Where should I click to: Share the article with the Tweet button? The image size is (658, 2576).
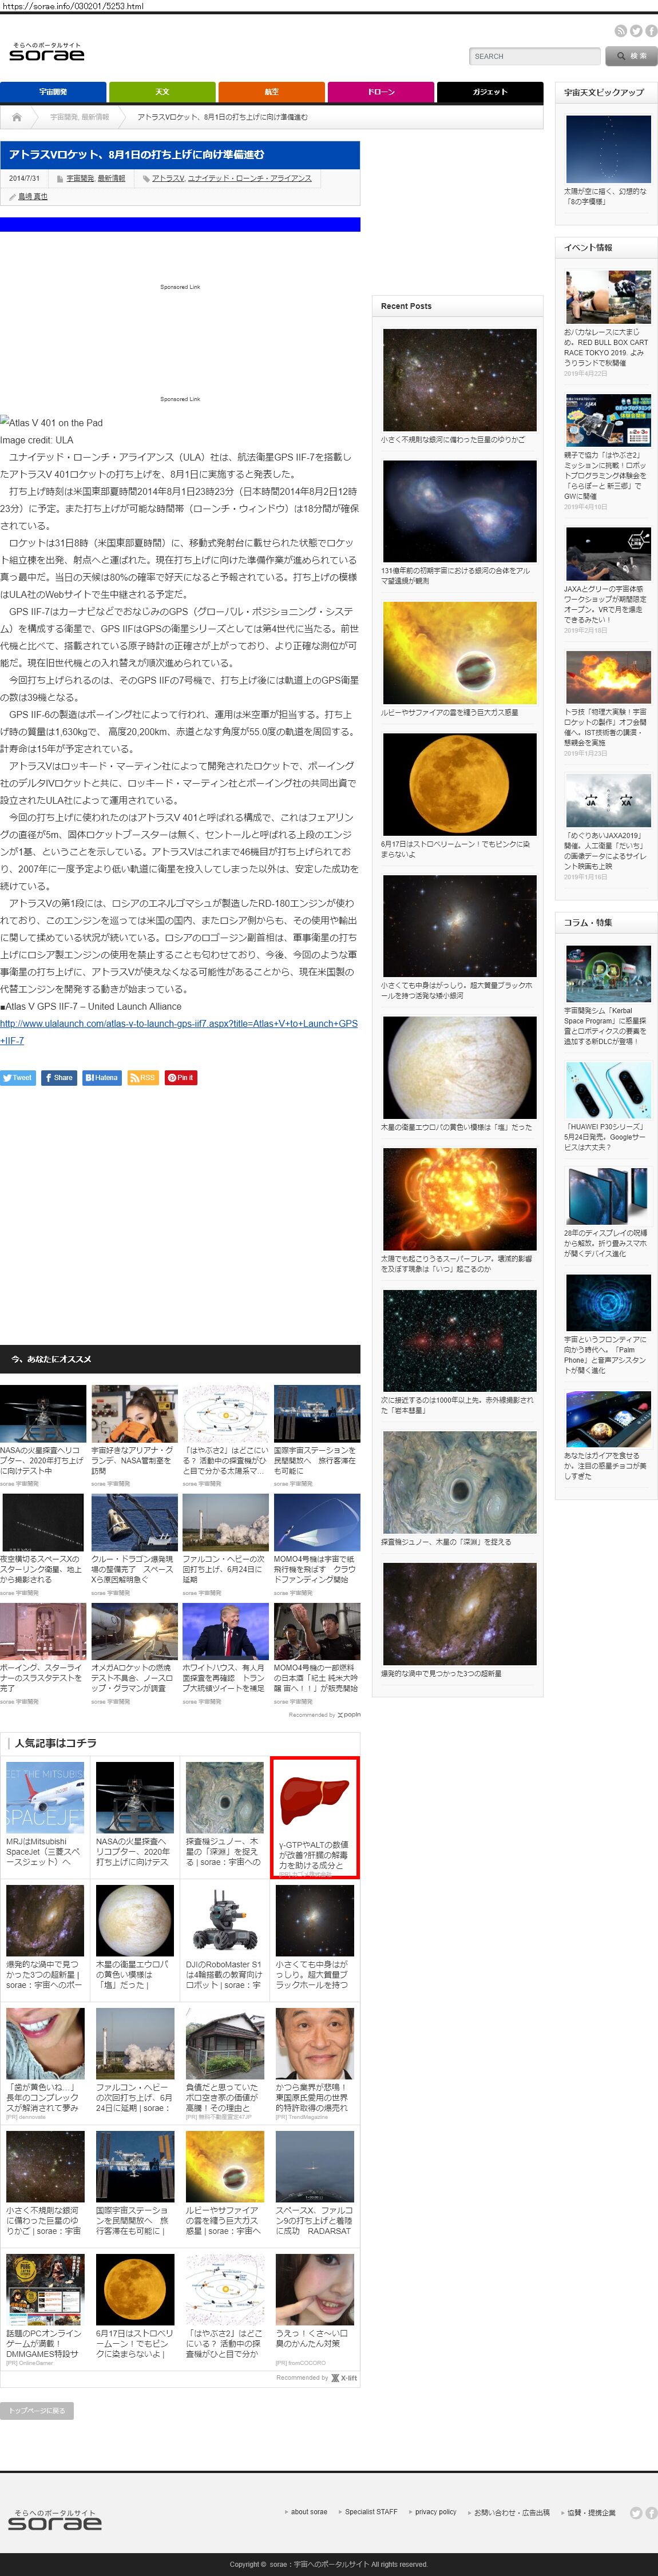coord(17,1077)
